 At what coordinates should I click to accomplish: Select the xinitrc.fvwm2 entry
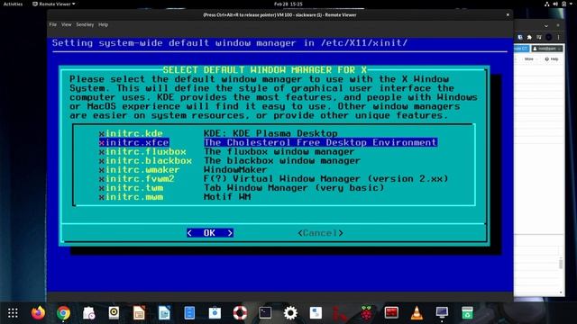[x=136, y=178]
